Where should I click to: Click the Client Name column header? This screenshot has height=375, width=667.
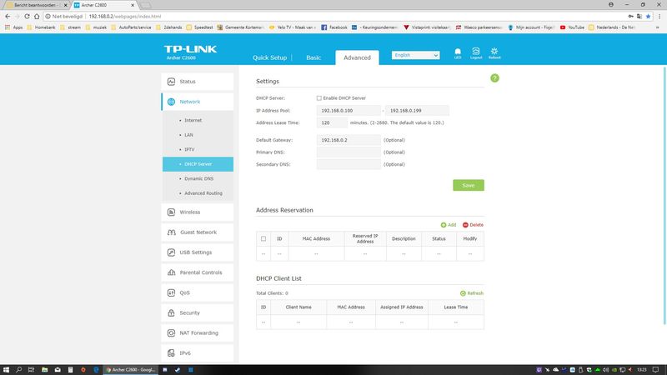click(x=298, y=307)
